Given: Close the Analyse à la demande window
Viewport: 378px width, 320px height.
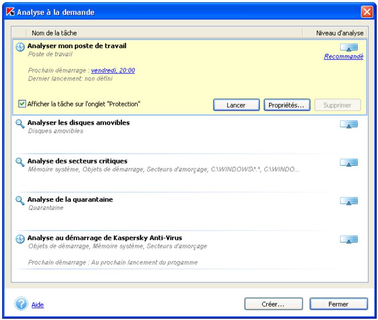Looking at the screenshot, I should [367, 12].
